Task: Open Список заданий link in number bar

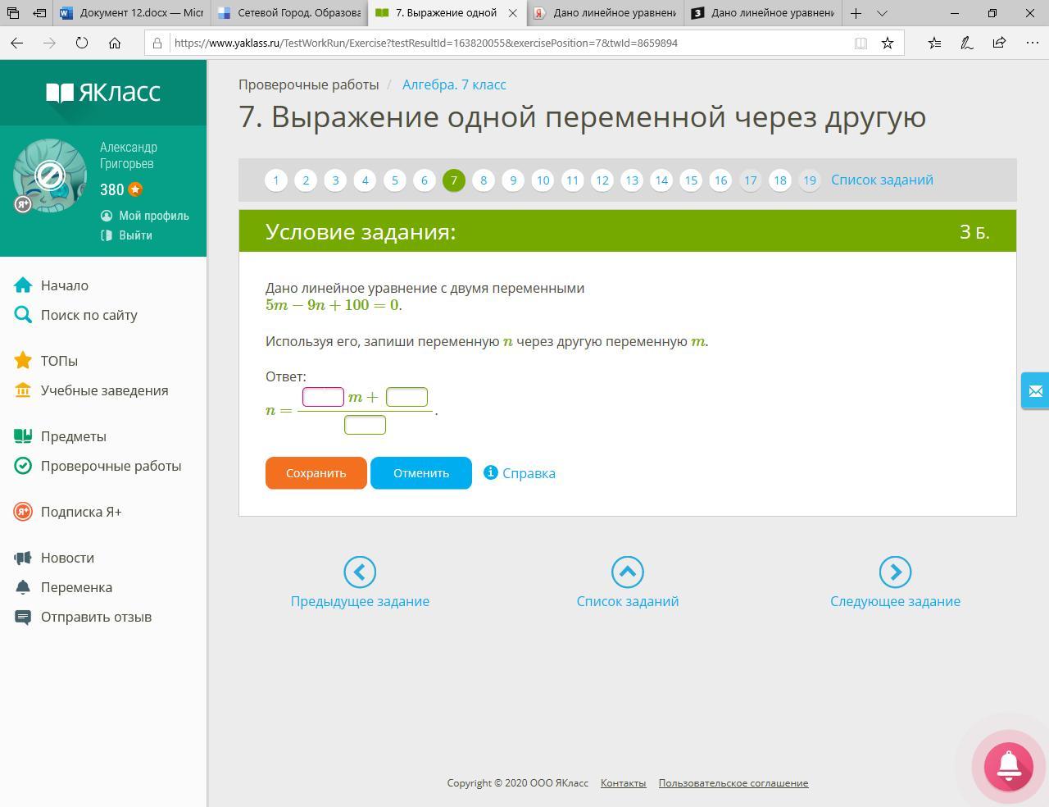Action: point(882,180)
